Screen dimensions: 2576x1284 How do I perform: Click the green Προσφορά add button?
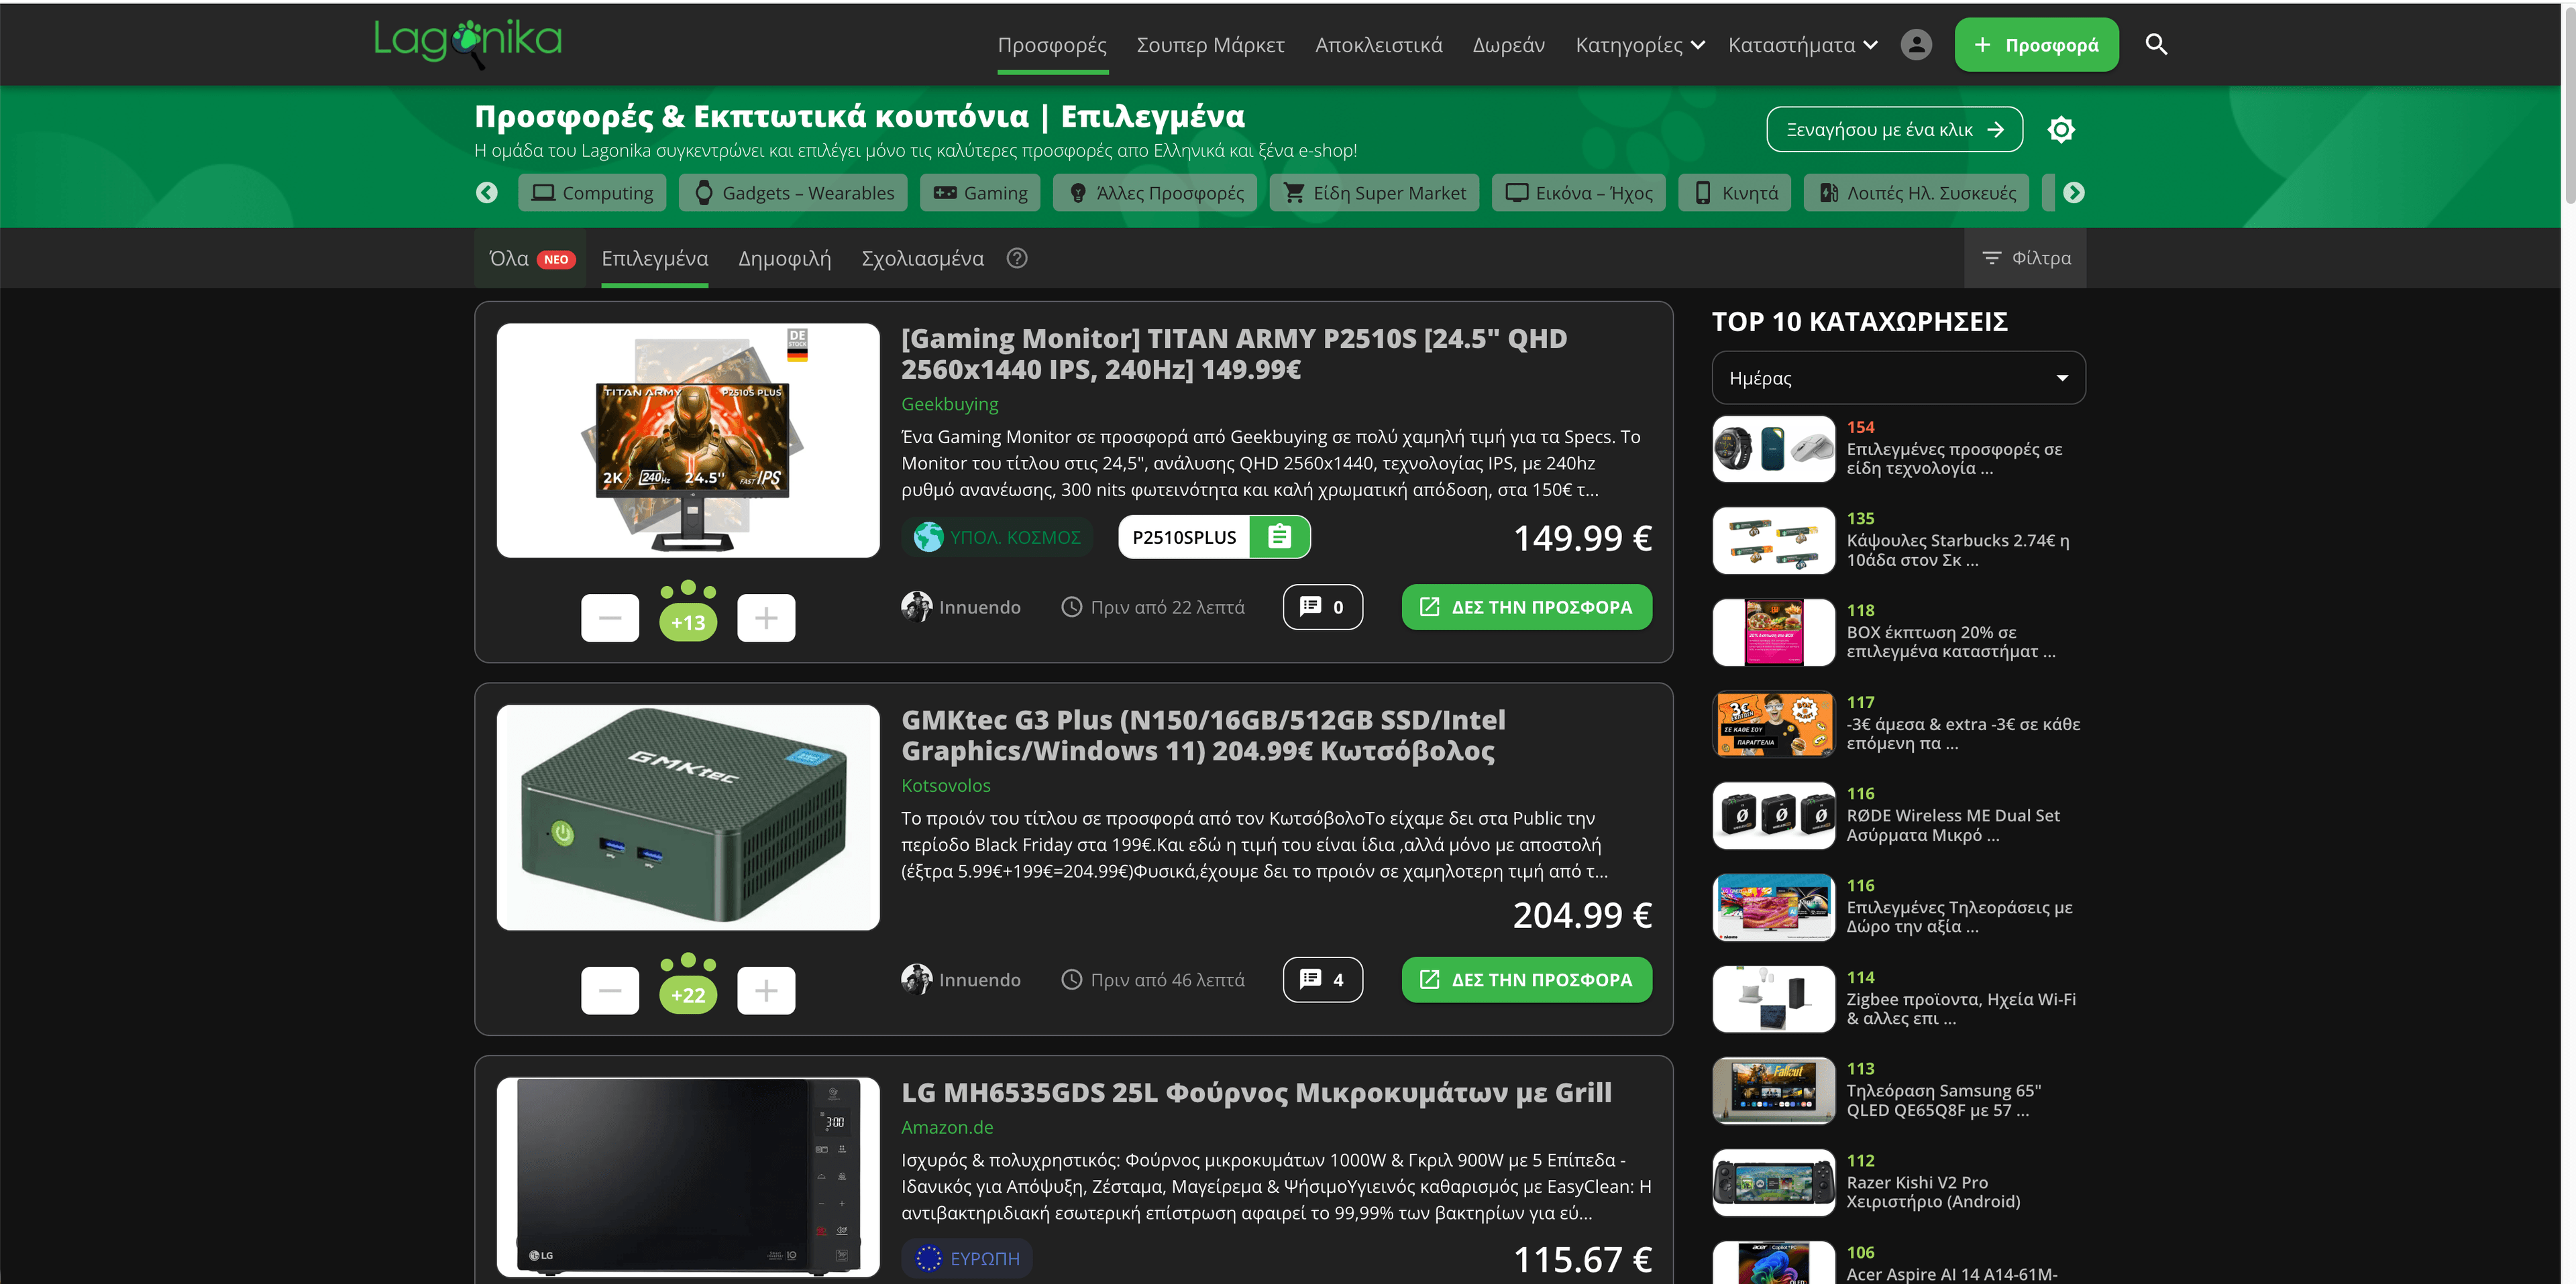click(x=2036, y=45)
